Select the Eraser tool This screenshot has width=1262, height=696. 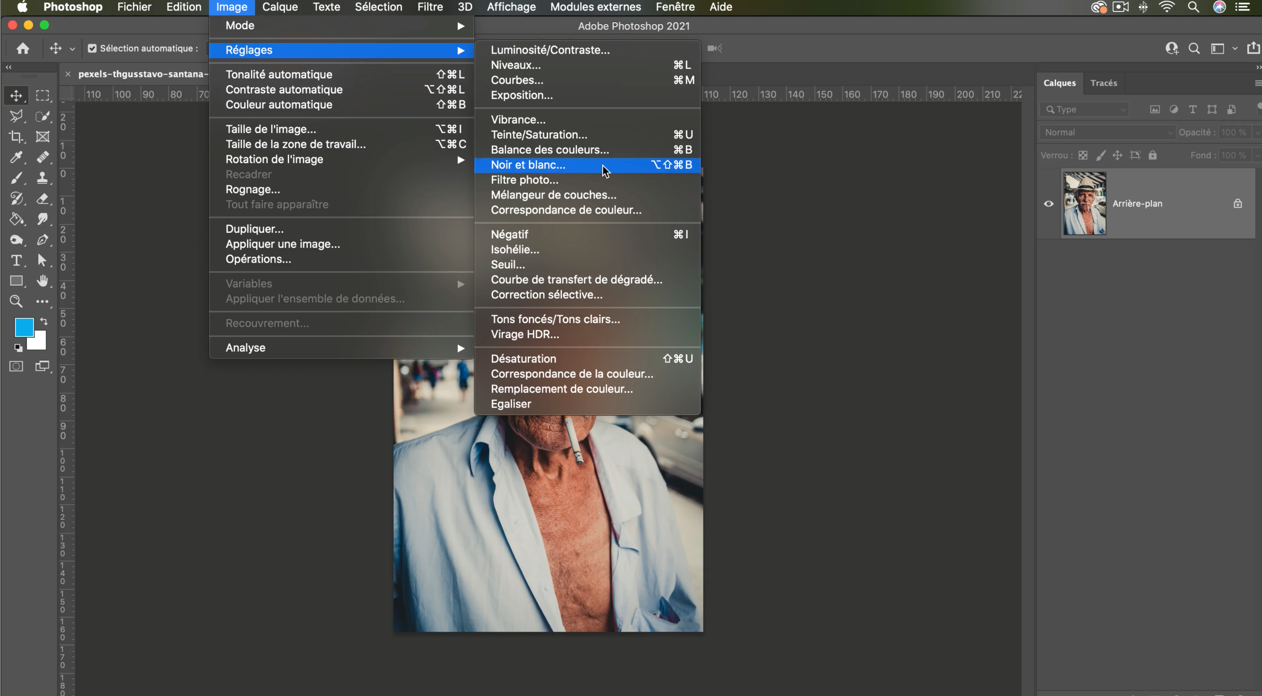click(x=42, y=198)
